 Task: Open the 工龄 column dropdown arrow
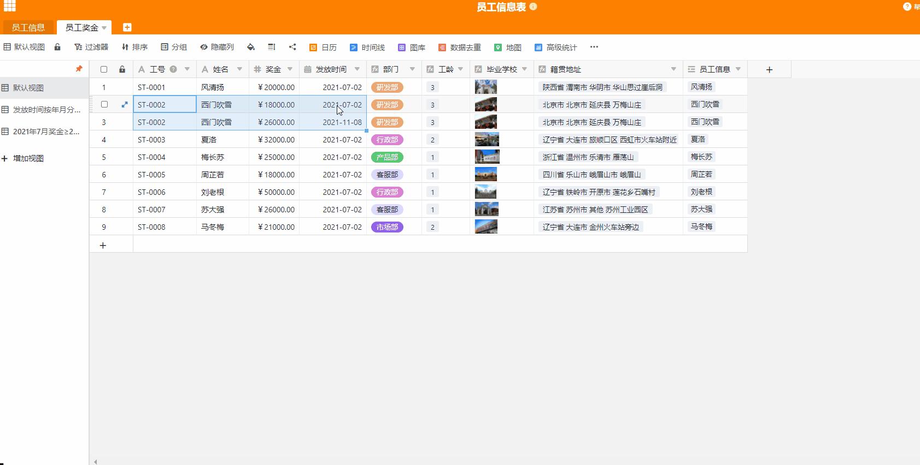click(460, 69)
